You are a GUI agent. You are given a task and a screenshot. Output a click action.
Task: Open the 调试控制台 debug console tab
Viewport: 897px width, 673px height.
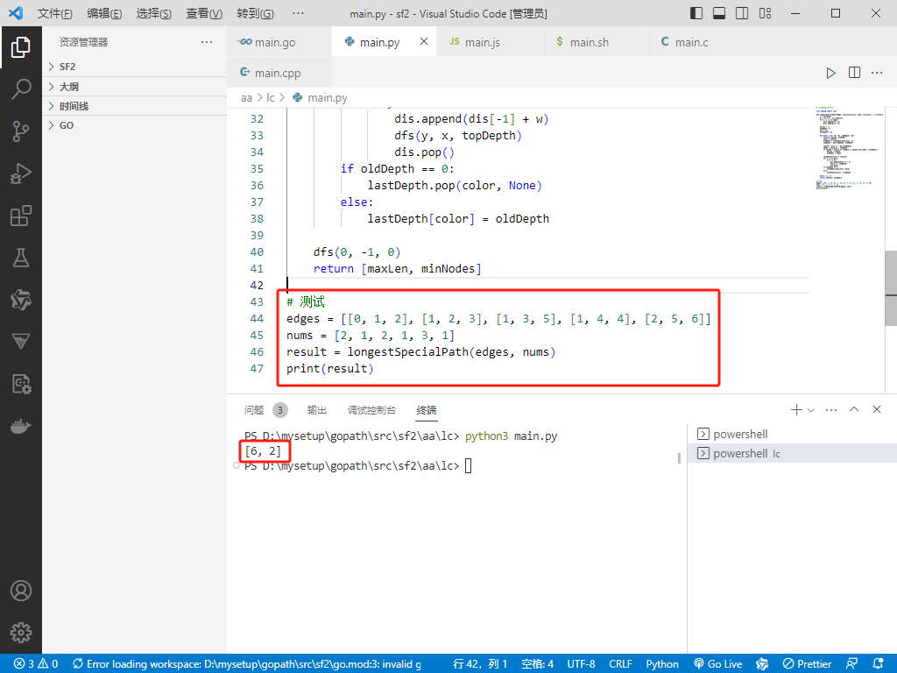371,410
